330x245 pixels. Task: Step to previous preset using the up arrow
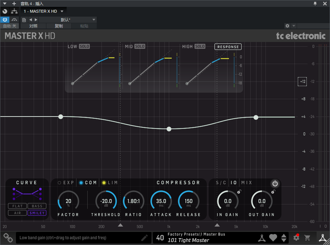point(284,236)
